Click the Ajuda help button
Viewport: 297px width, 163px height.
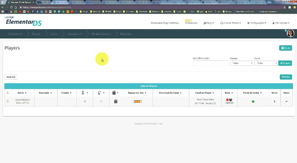[x=285, y=48]
